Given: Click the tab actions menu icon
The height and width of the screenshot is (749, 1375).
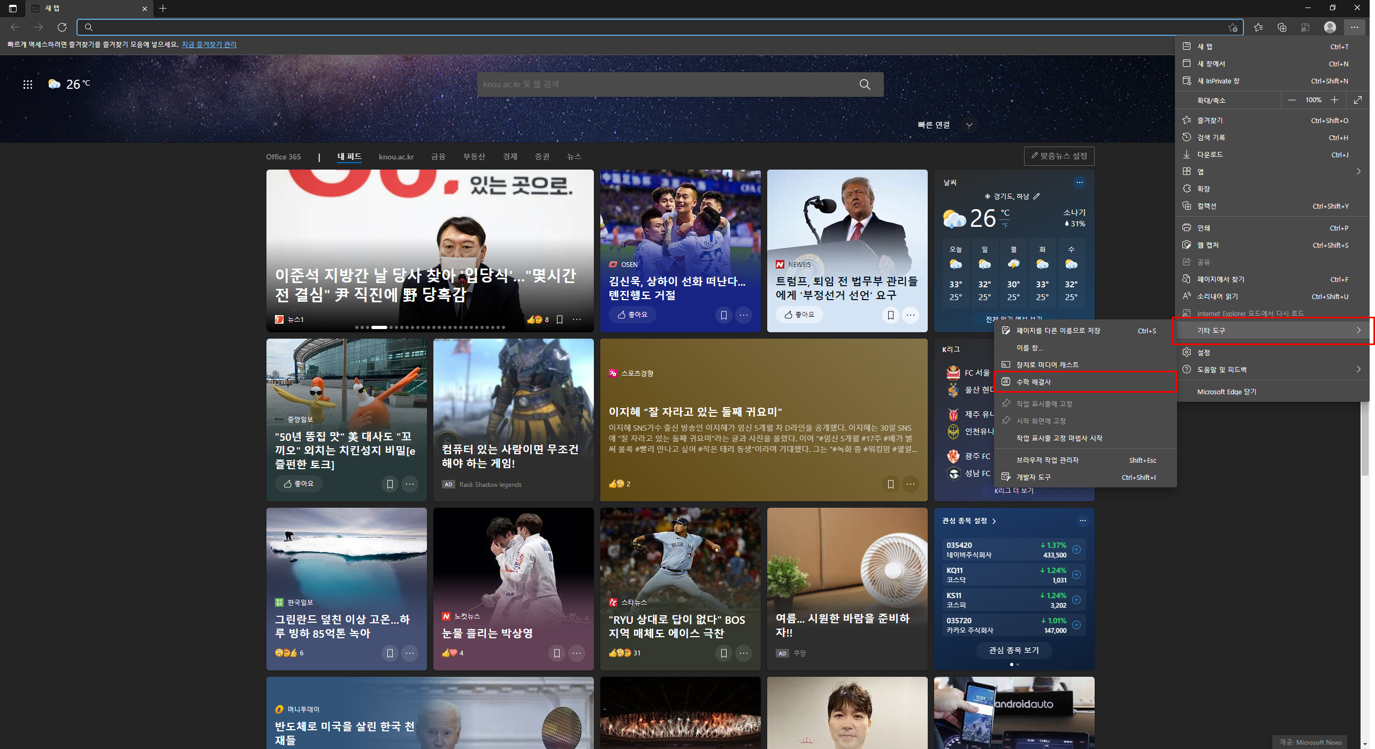Looking at the screenshot, I should [13, 8].
